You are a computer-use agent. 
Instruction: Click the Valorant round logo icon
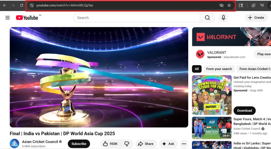click(x=200, y=54)
